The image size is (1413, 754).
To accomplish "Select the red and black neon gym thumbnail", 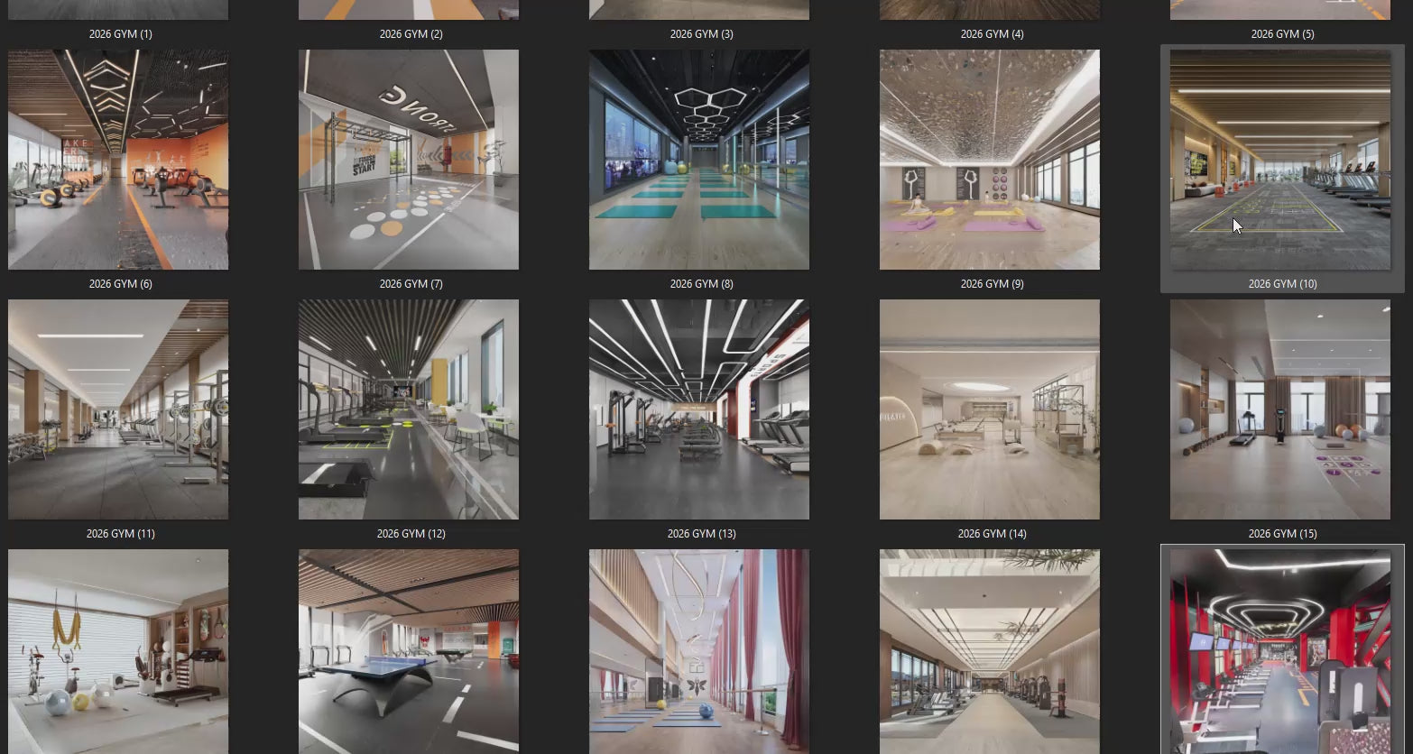I will [1280, 651].
